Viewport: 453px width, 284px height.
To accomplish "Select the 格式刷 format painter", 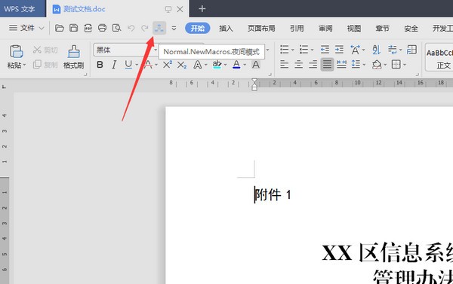I will point(74,57).
